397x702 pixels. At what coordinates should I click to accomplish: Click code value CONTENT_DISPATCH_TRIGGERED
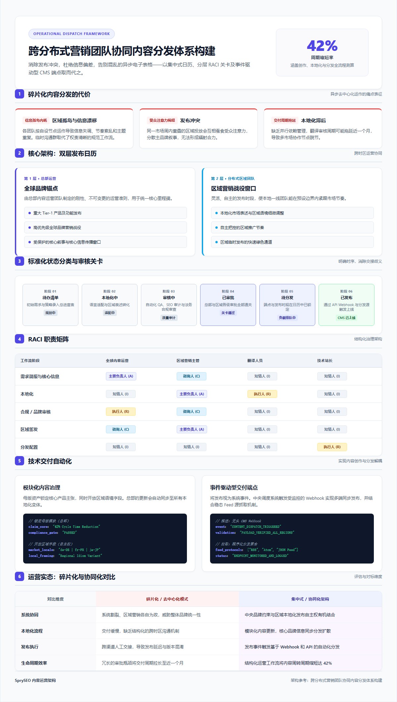pos(256,527)
